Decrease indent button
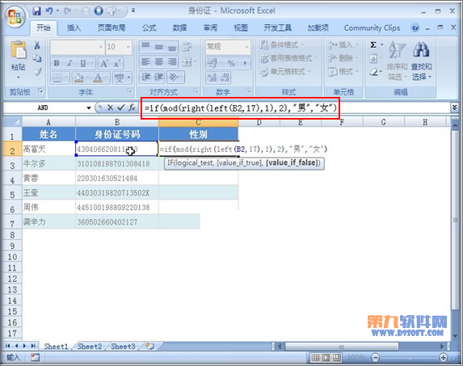 click(x=145, y=78)
